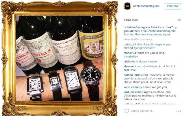
Task: Visit wcw_comedy commenter profile
Action: click(133, 87)
